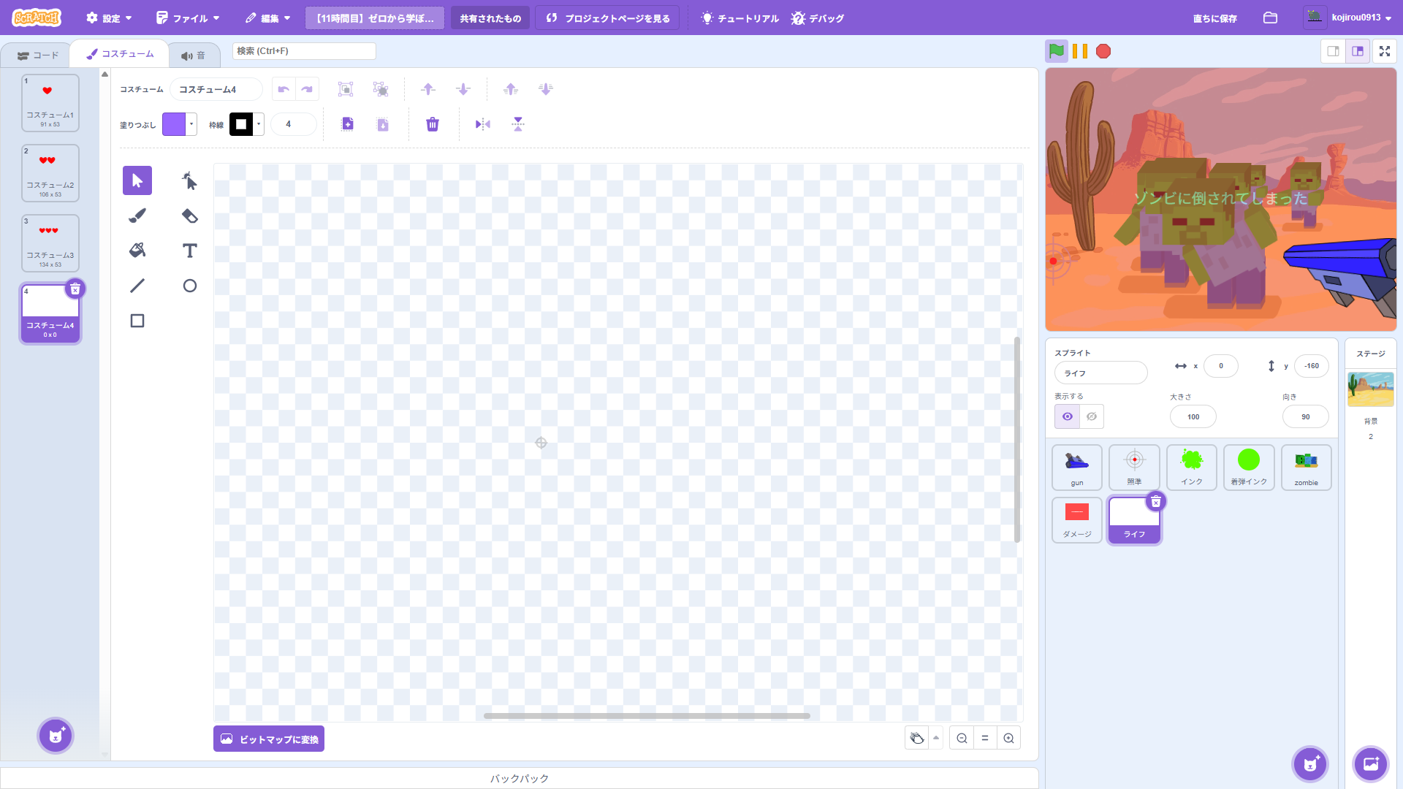Click the flip horizontal icon
1403x789 pixels.
click(482, 124)
